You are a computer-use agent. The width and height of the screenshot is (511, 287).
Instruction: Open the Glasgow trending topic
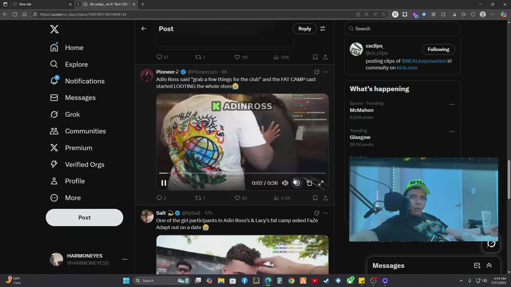[x=402, y=138]
